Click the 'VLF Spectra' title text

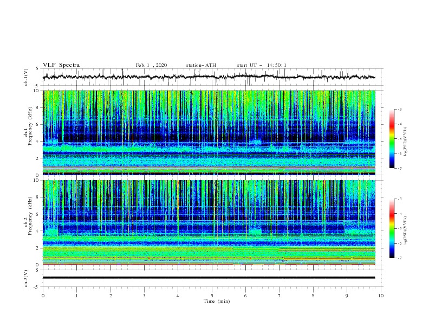pyautogui.click(x=61, y=65)
